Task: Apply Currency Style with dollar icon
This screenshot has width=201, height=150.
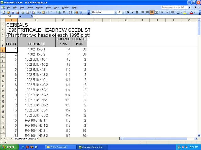Action: point(162,12)
